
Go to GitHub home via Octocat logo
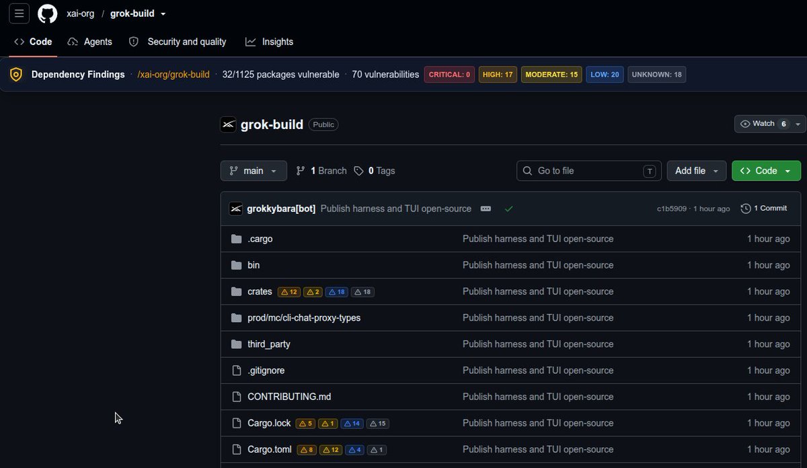pos(48,13)
